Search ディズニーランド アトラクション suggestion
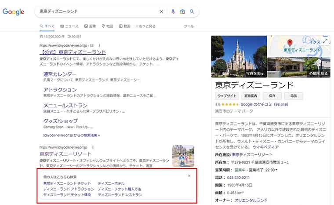This screenshot has height=205, width=334. [69, 189]
